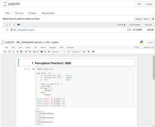Tick the checkbox for ML_homework1.ipynb
Image resolution: width=155 pixels, height=127 pixels.
click(x=7, y=30)
